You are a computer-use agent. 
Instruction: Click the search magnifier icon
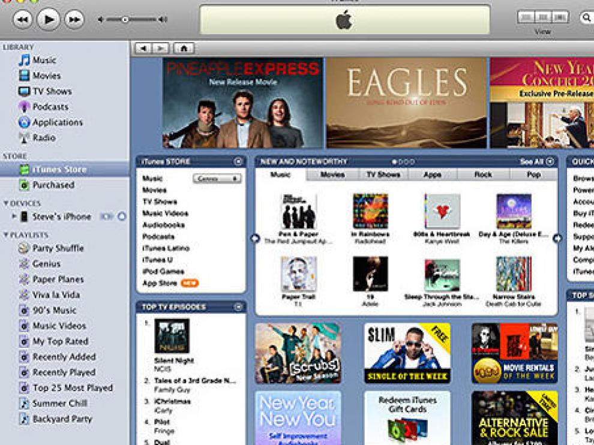tap(586, 17)
